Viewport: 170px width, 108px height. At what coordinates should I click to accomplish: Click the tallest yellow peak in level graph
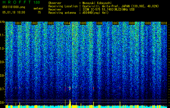70,103
